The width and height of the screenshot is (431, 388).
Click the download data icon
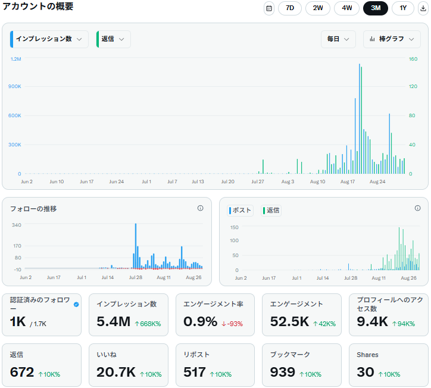pyautogui.click(x=423, y=8)
